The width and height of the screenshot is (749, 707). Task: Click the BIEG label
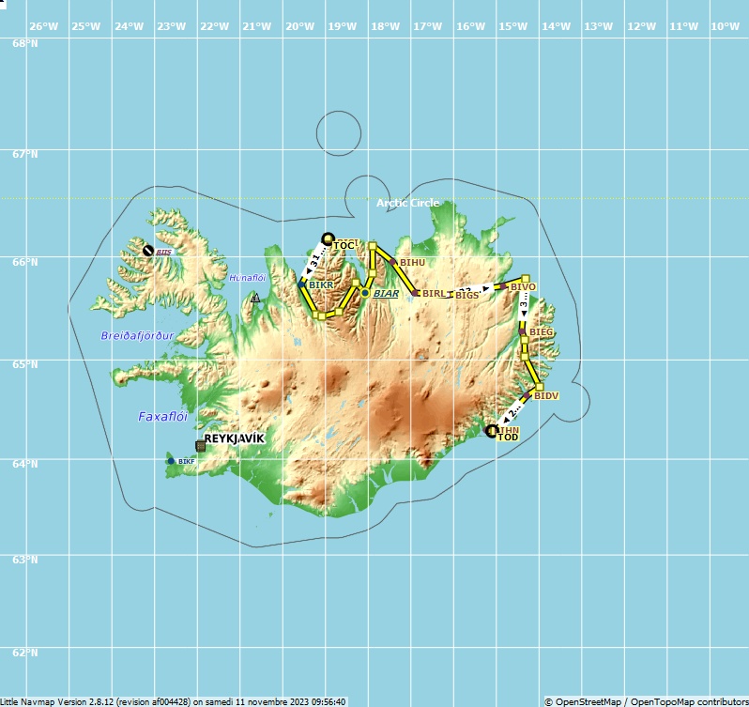542,331
